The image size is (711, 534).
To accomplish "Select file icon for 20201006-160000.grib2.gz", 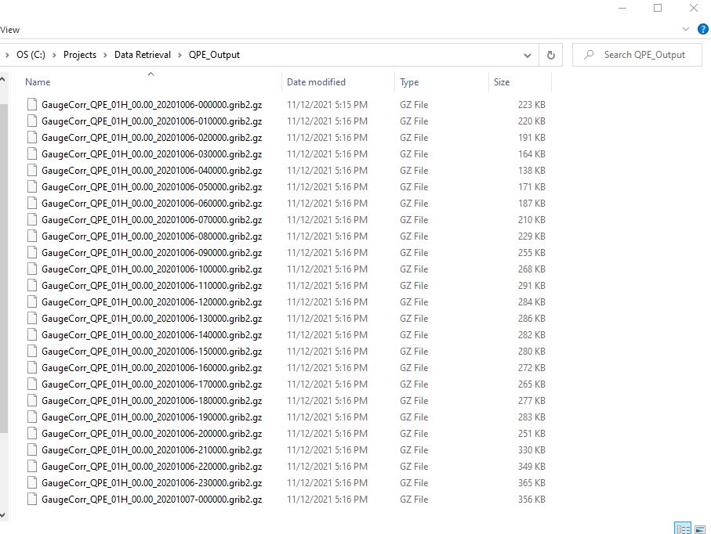I will pos(31,368).
